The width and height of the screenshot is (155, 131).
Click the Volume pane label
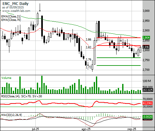tap(6, 78)
